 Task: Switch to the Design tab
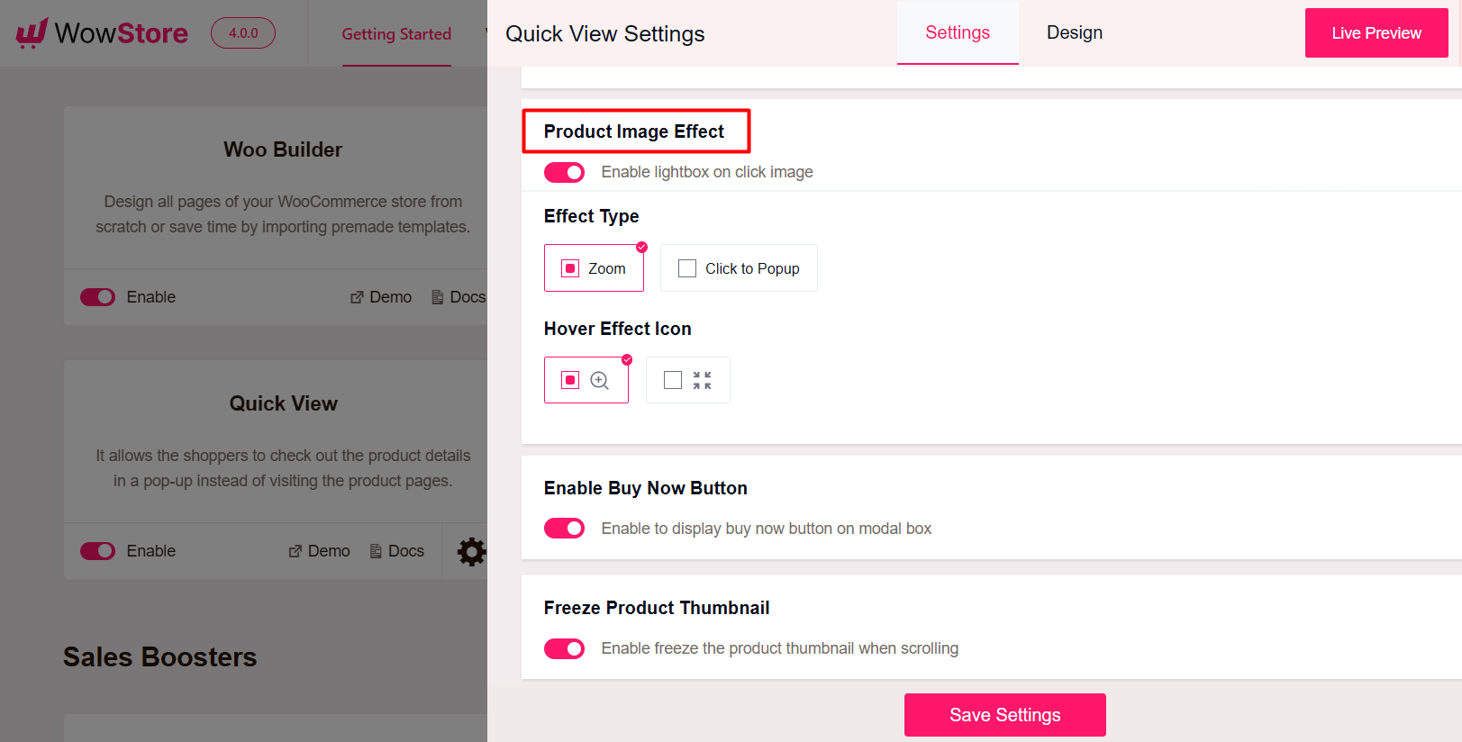pyautogui.click(x=1073, y=32)
